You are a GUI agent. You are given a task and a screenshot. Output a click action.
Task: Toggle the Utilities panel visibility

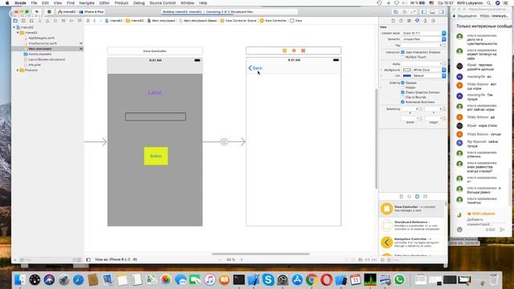point(441,12)
